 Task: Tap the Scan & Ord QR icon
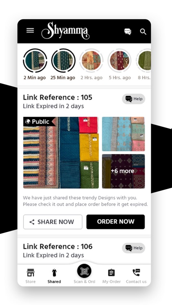pos(84,271)
